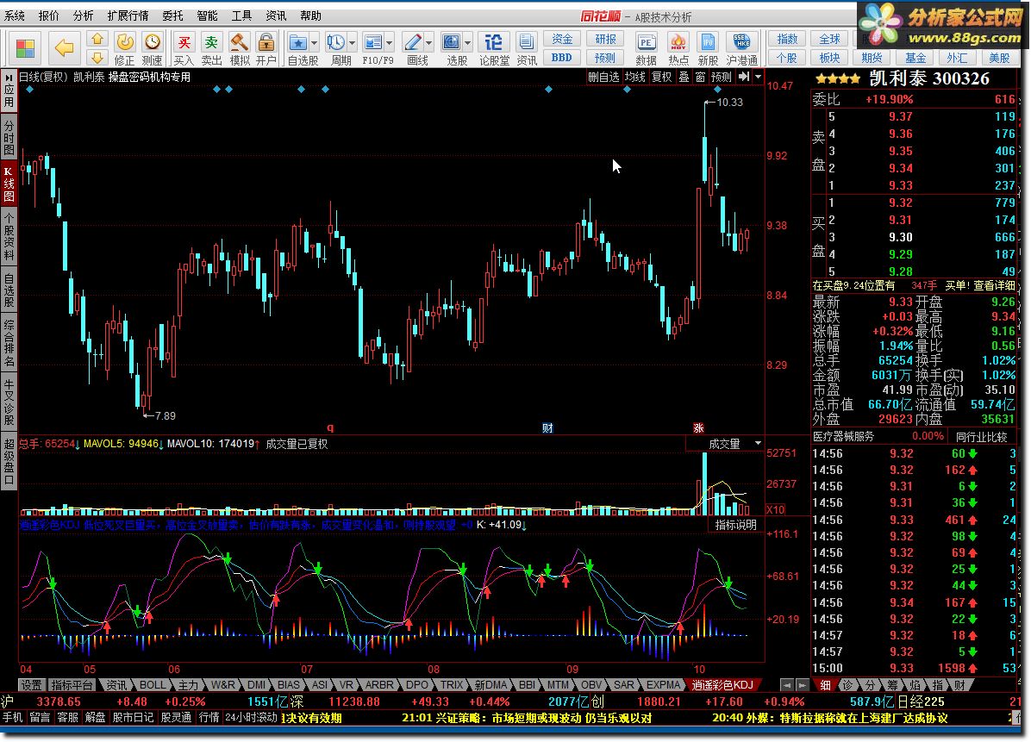Go back with the yellow left arrow
This screenshot has height=742, width=1031.
(x=64, y=48)
